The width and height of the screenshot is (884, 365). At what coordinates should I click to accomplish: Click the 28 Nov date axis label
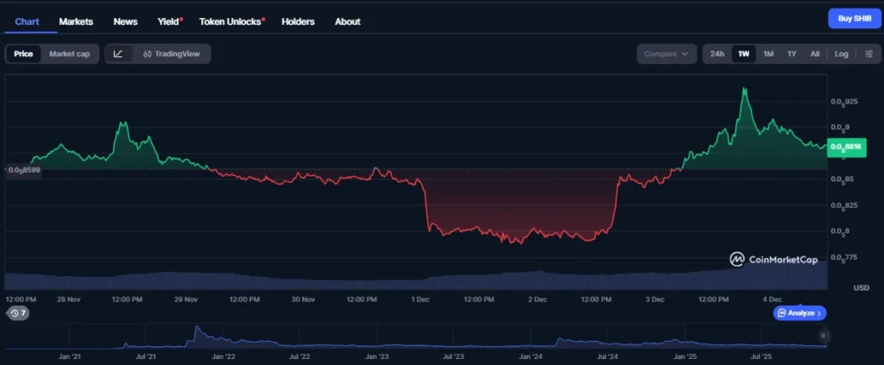coord(69,299)
